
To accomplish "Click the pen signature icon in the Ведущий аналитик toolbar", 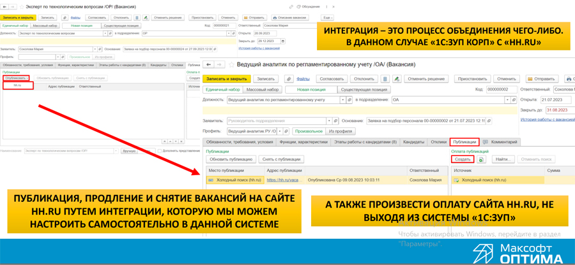I will [396, 78].
